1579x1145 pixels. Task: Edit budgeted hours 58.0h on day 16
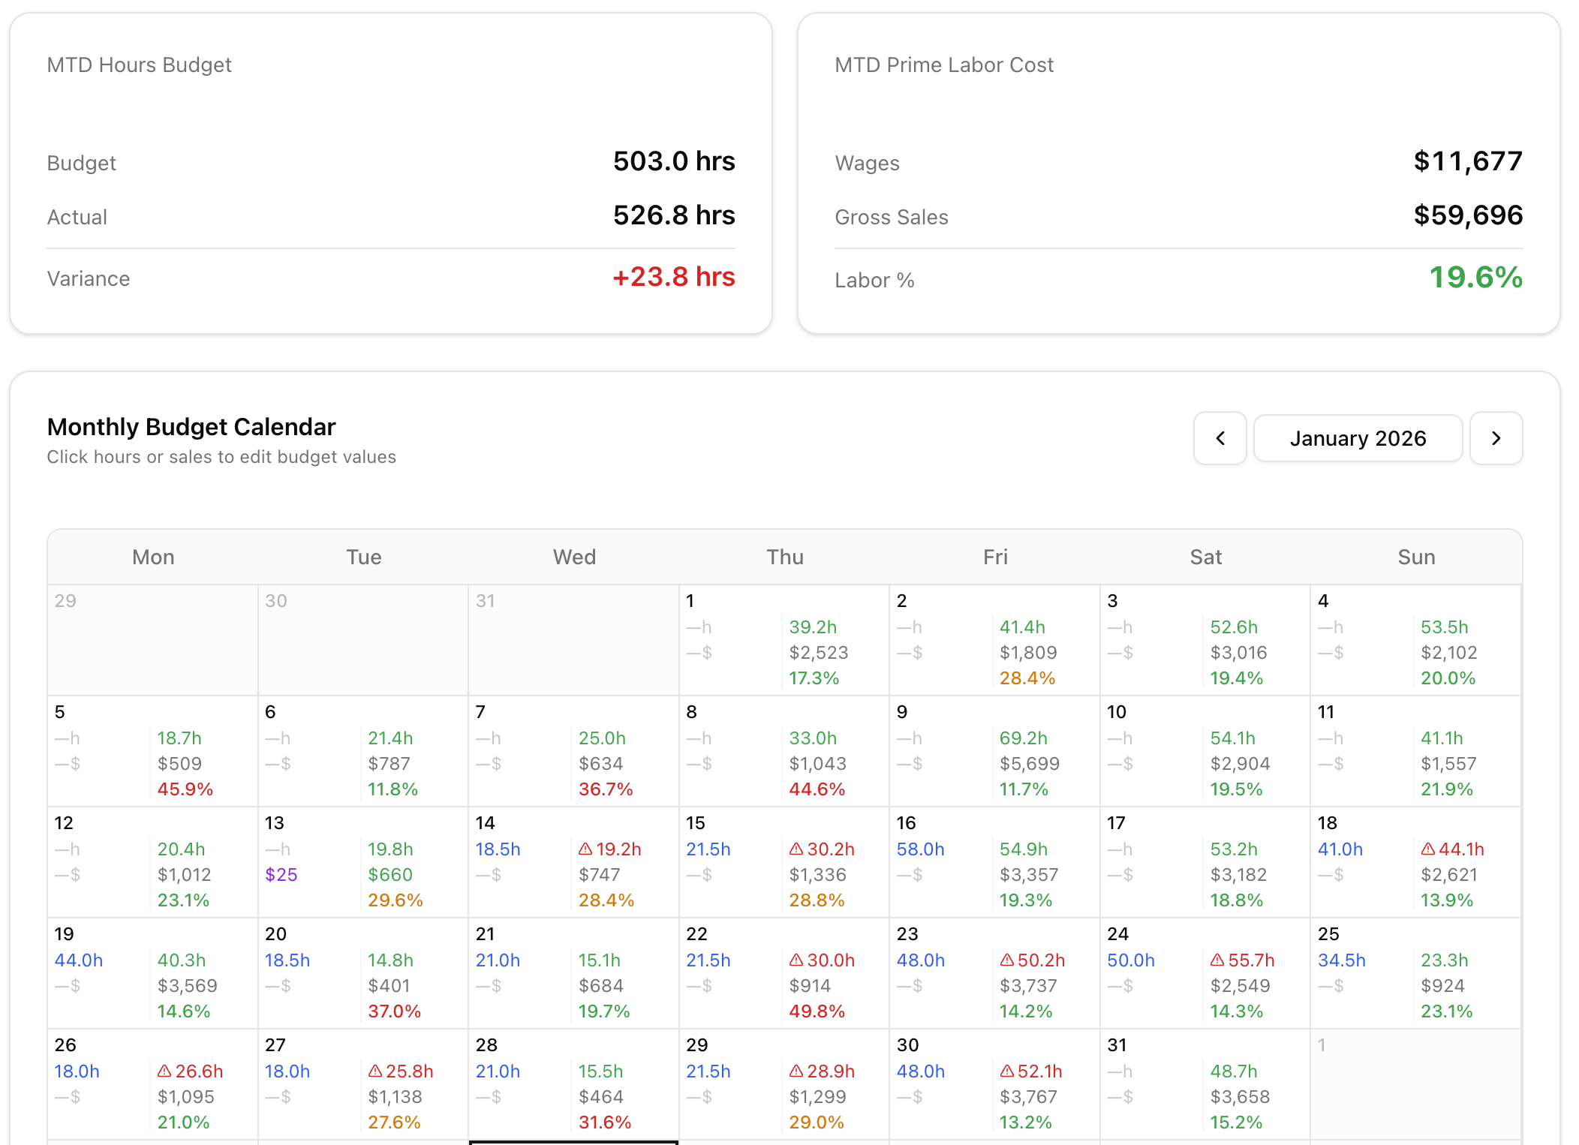tap(920, 849)
